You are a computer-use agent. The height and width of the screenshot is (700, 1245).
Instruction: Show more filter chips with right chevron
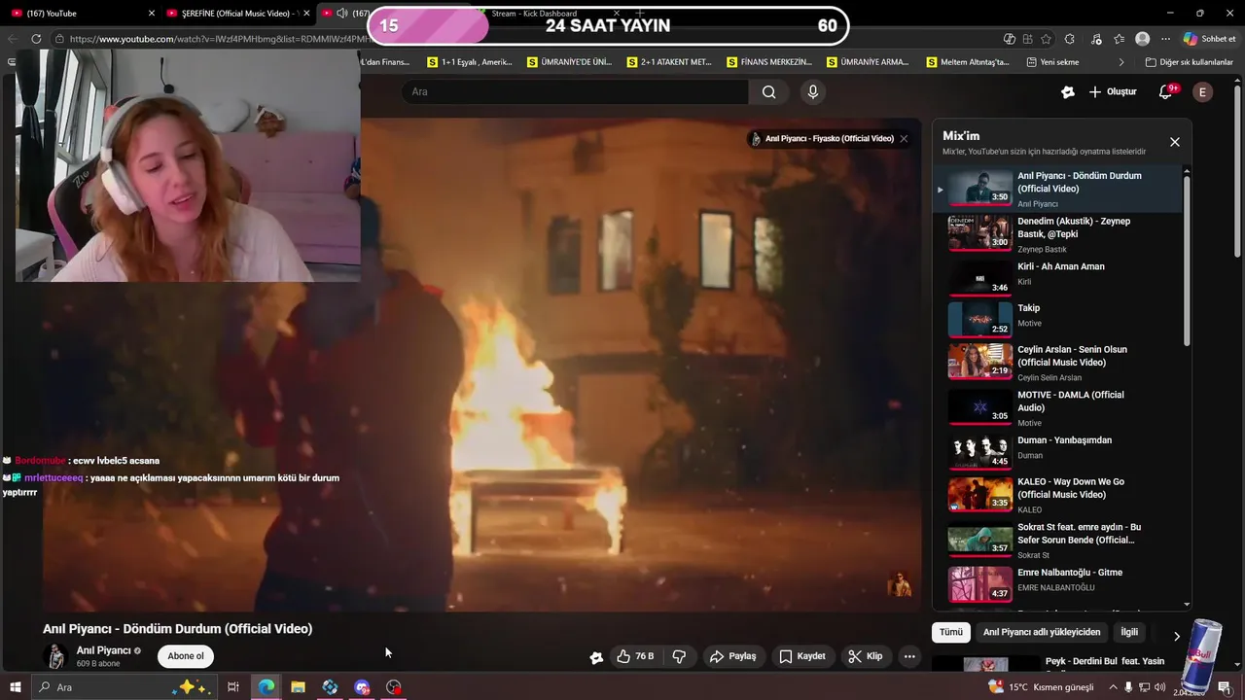(1176, 636)
